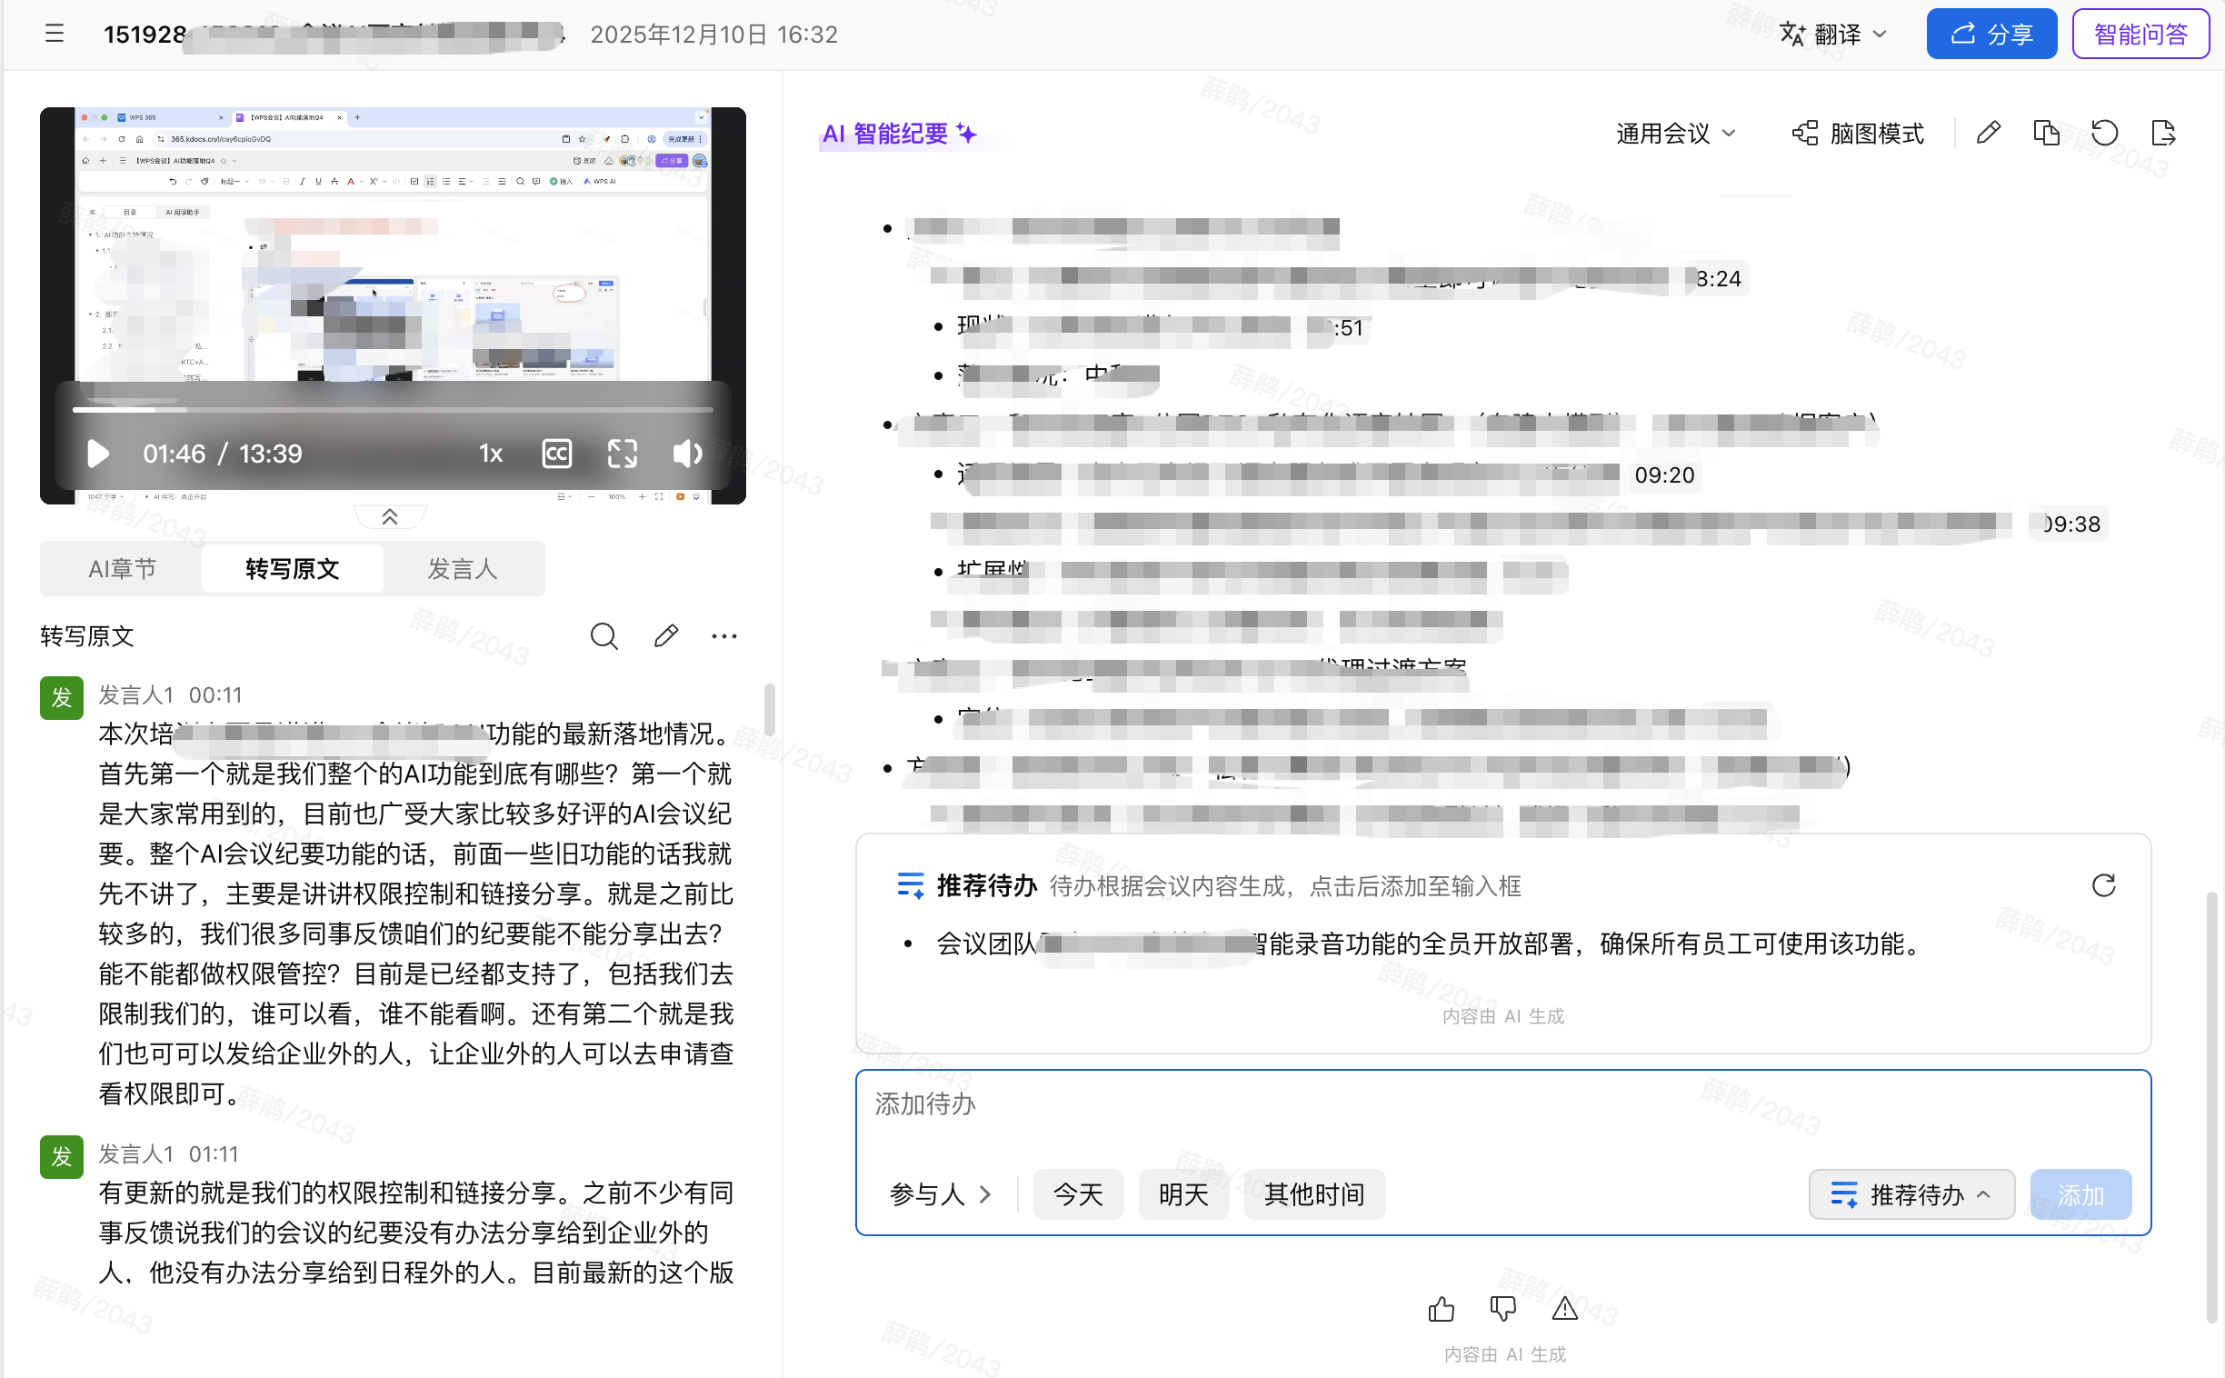Jump to transcript timestamp 00:11

point(216,695)
